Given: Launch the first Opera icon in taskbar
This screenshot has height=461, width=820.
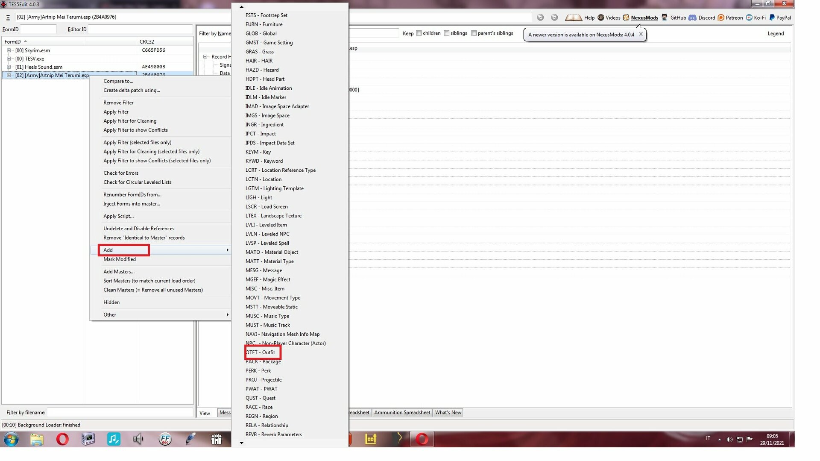Looking at the screenshot, I should (x=62, y=439).
